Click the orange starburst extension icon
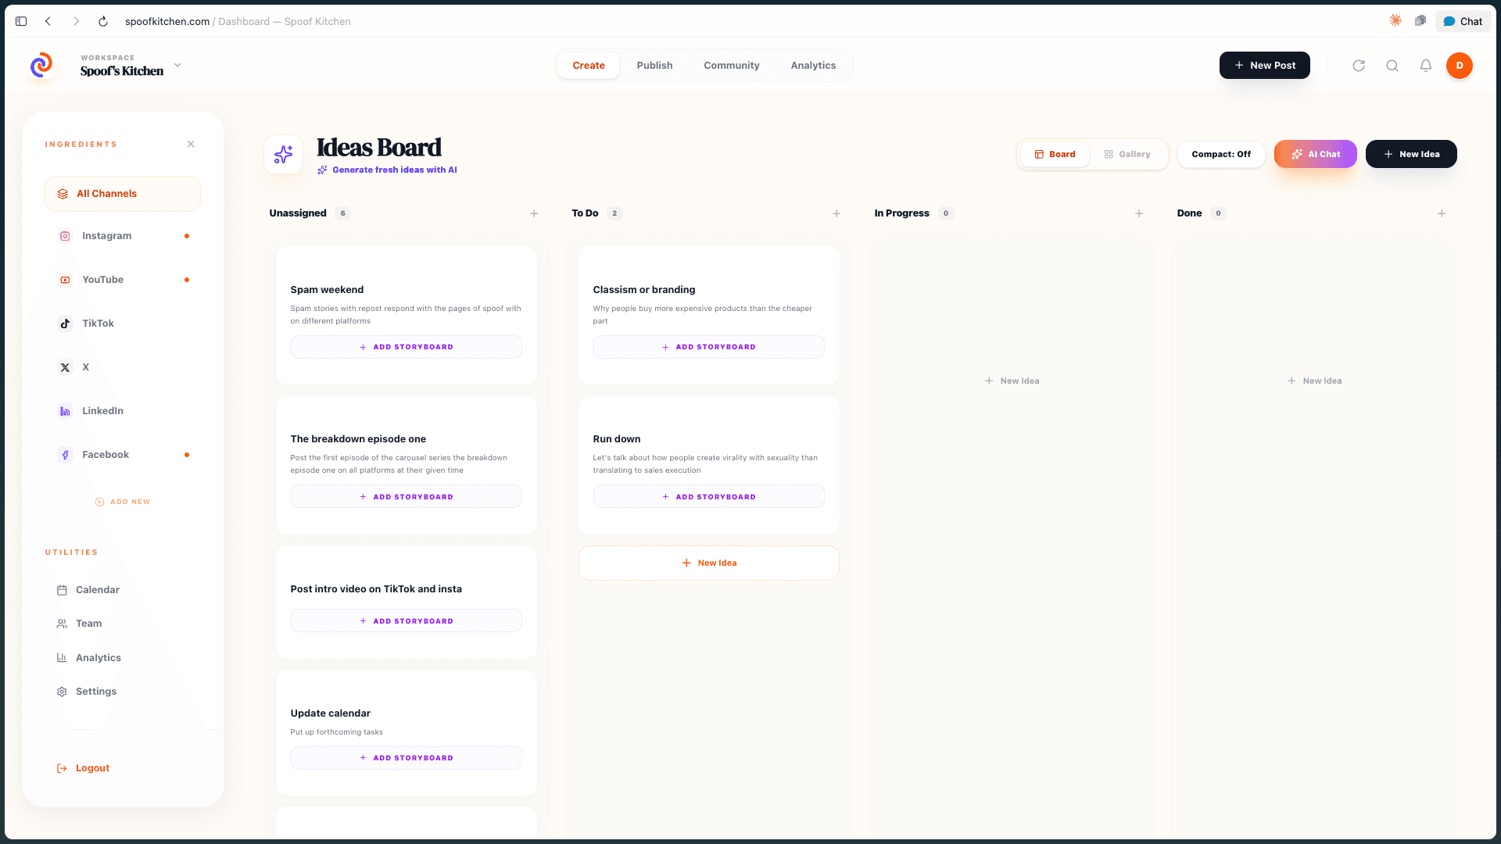Screen dimensions: 1501x844 coord(1395,21)
